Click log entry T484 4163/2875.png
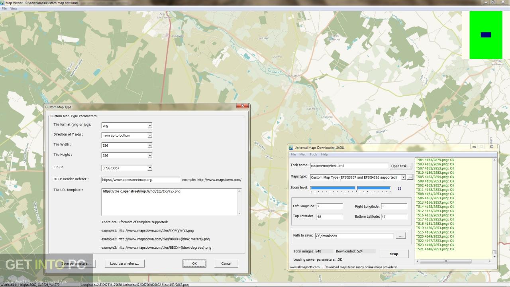 point(435,160)
